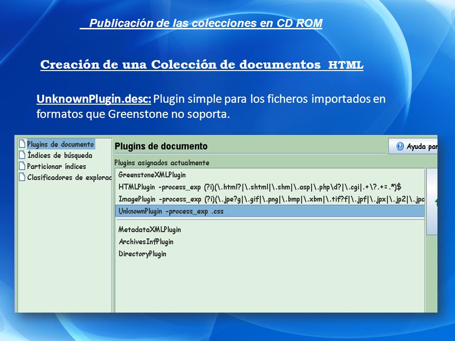
Task: Click the page icon beside Particionar índices
Action: 22,166
